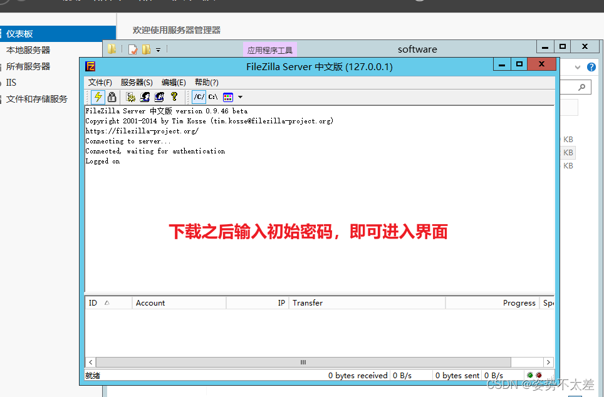Click the user list sorting grid icon
604x397 pixels.
(228, 97)
